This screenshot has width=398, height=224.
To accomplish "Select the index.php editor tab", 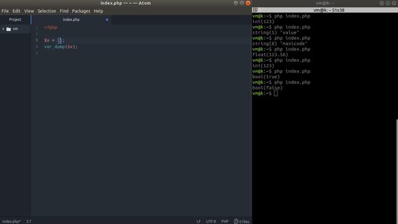I will 71,19.
